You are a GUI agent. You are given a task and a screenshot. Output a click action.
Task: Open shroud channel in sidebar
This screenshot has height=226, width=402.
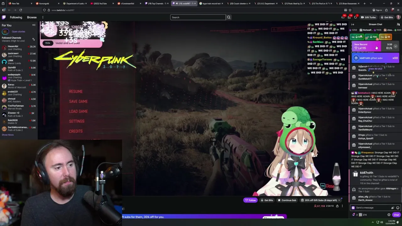click(19, 100)
